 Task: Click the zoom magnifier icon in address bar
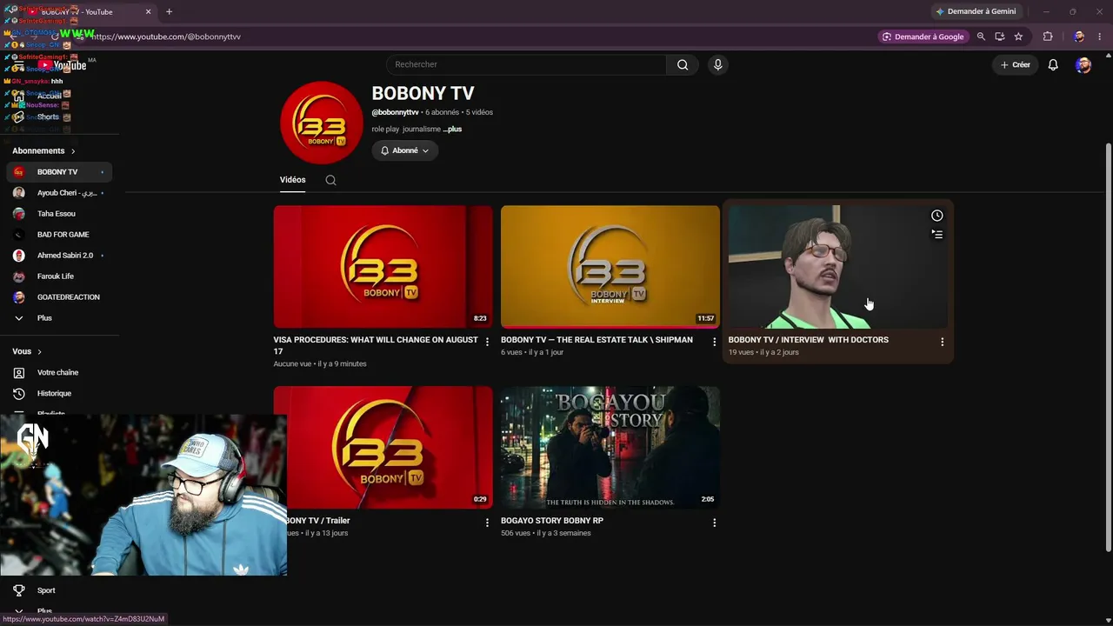tap(981, 37)
